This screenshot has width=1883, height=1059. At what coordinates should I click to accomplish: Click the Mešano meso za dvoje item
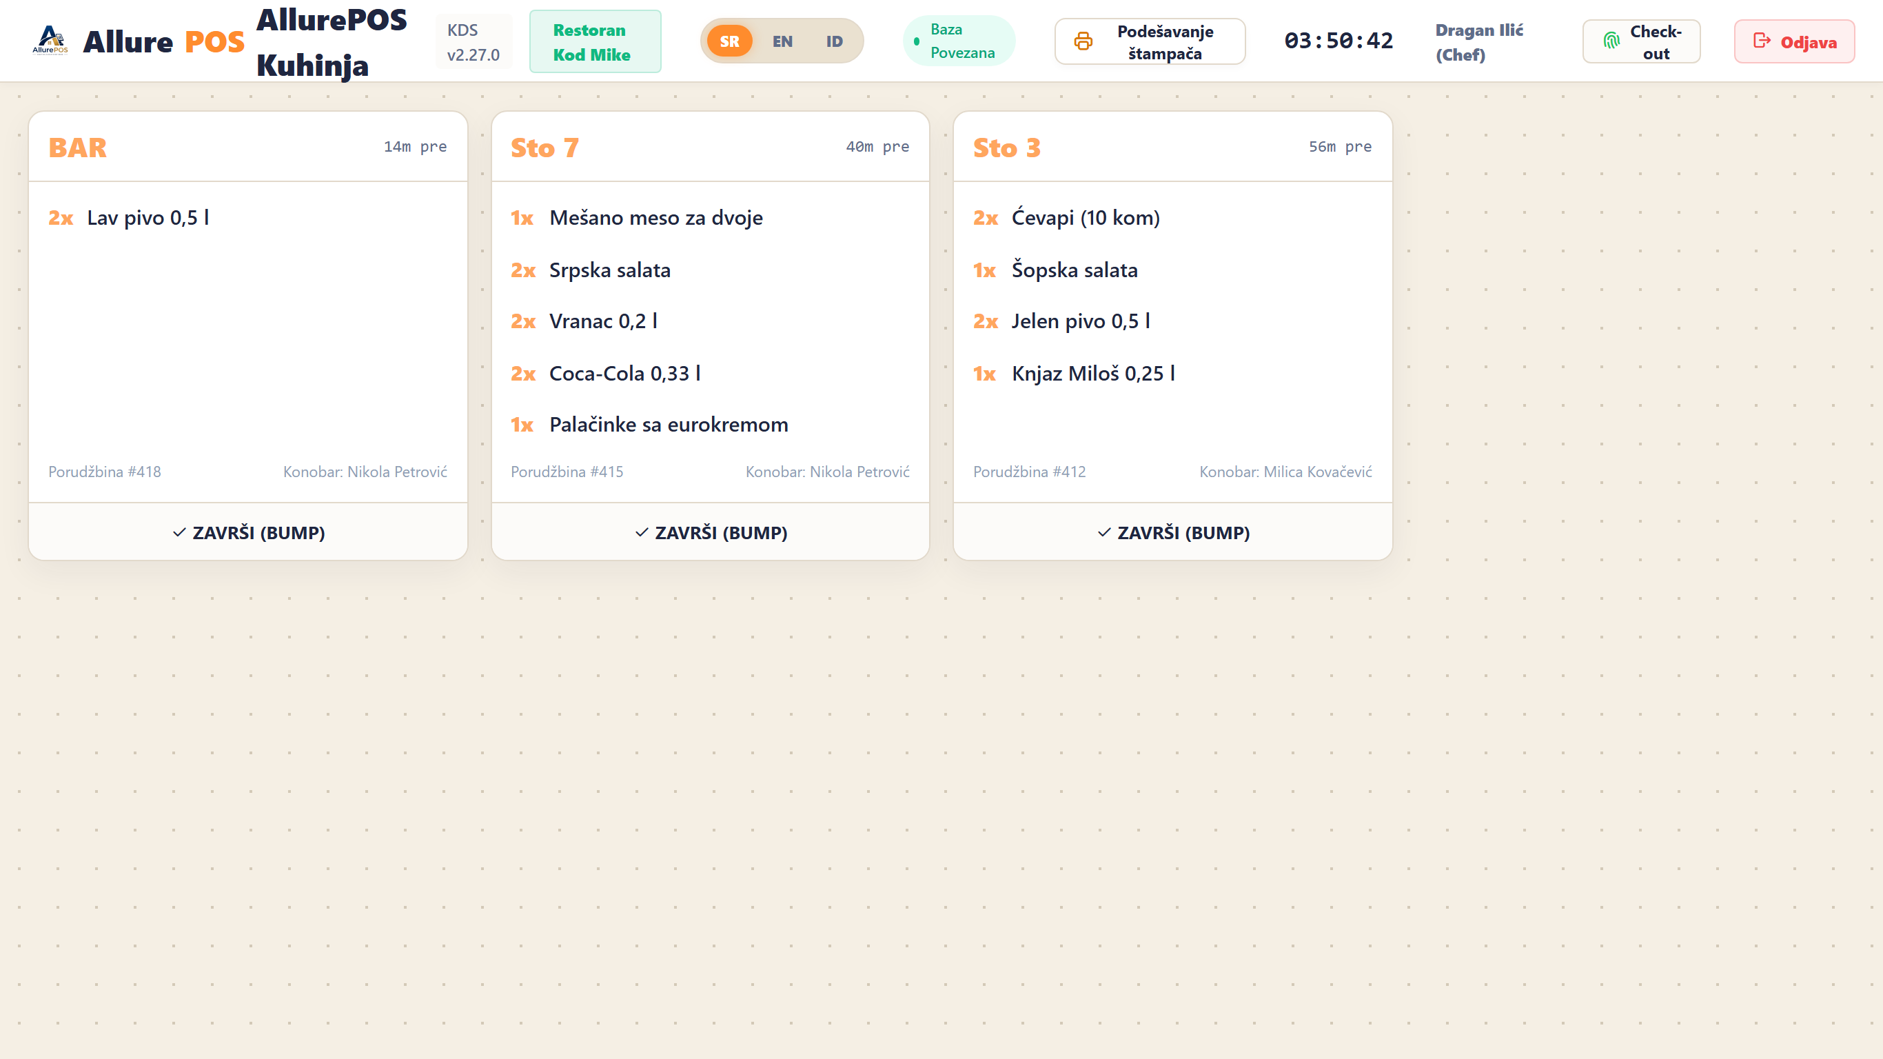(x=655, y=217)
